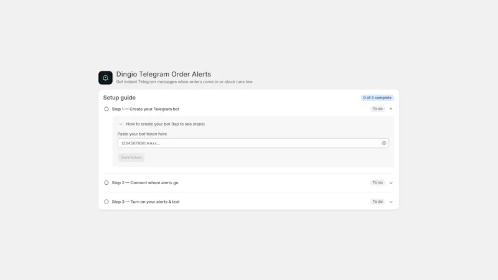Screen dimensions: 498x280
Task: Click 'Dingio Telegram Order Alerts' title
Action: (x=164, y=74)
